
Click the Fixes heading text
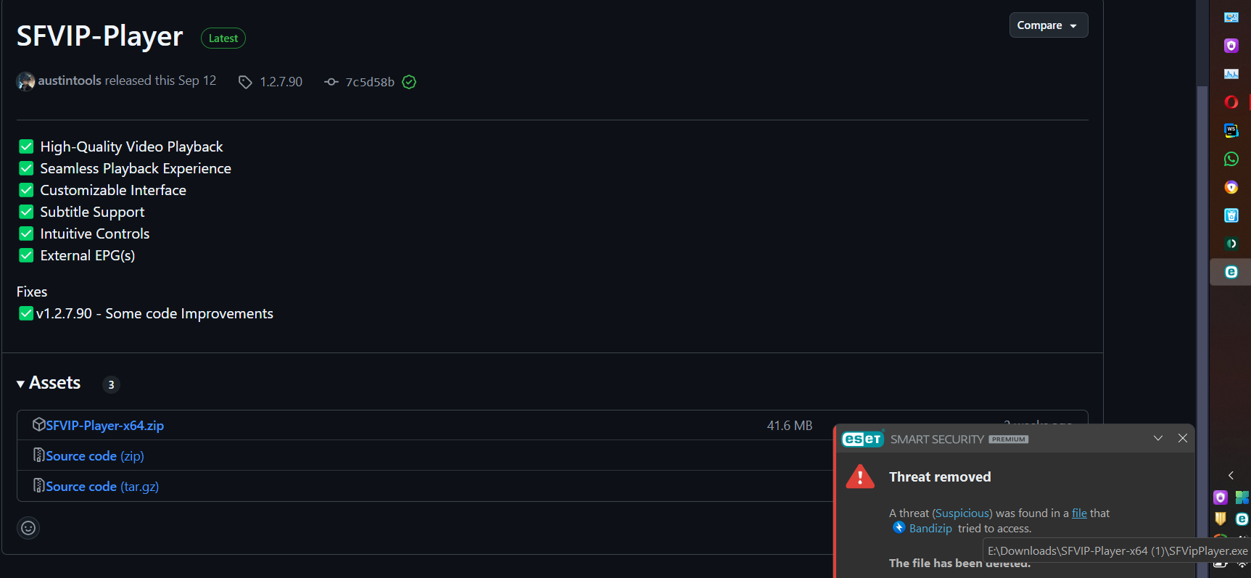pos(32,292)
